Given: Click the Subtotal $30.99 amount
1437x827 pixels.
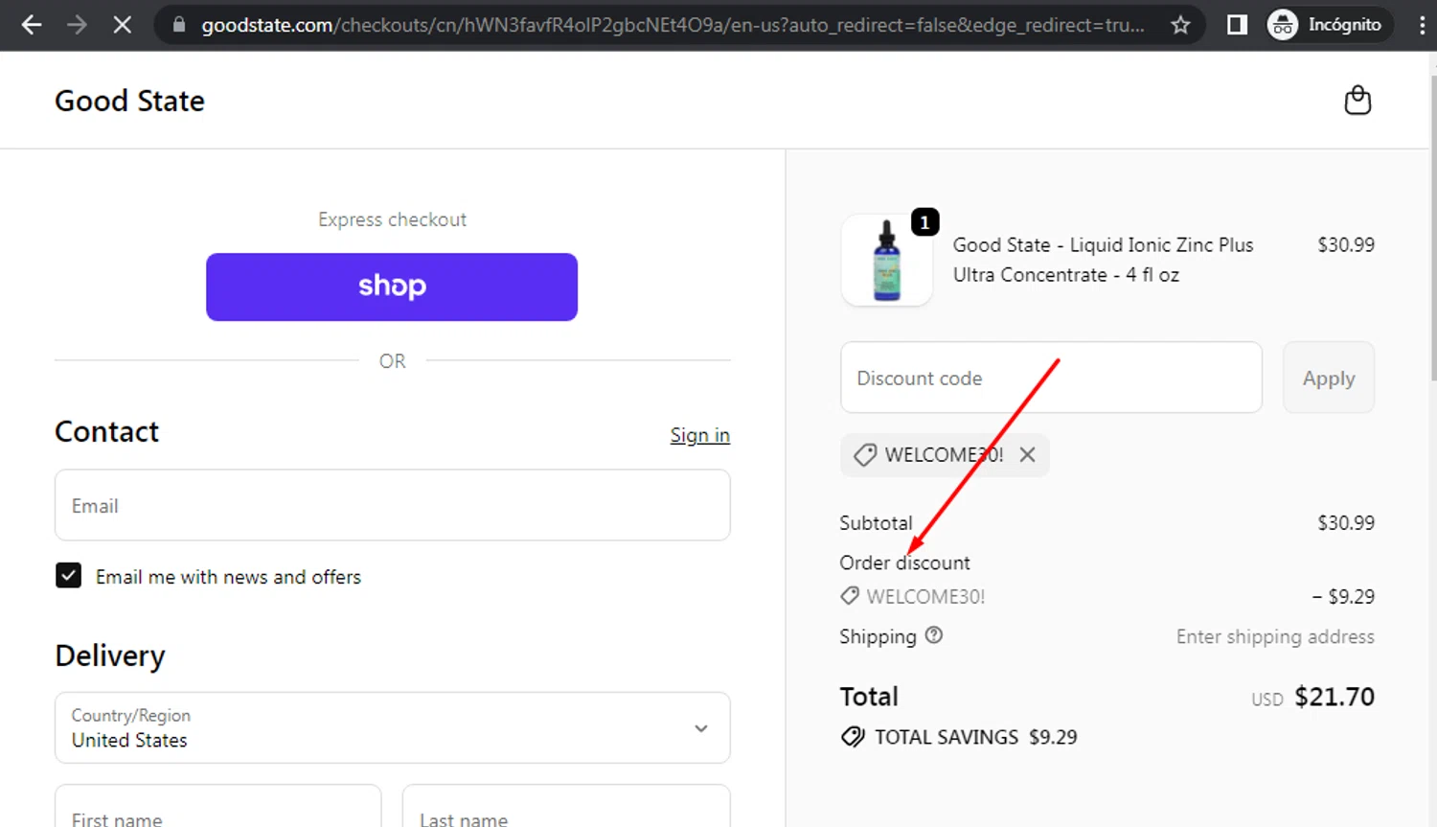Looking at the screenshot, I should 1346,523.
